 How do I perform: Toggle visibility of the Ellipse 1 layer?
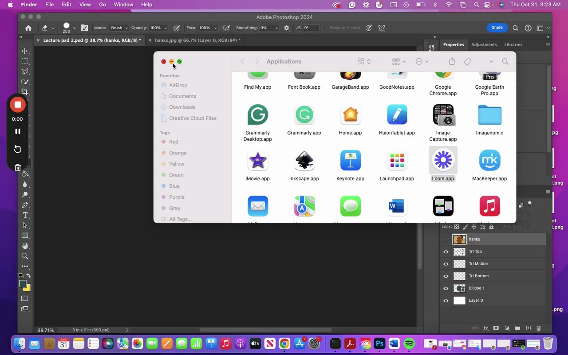click(x=446, y=288)
